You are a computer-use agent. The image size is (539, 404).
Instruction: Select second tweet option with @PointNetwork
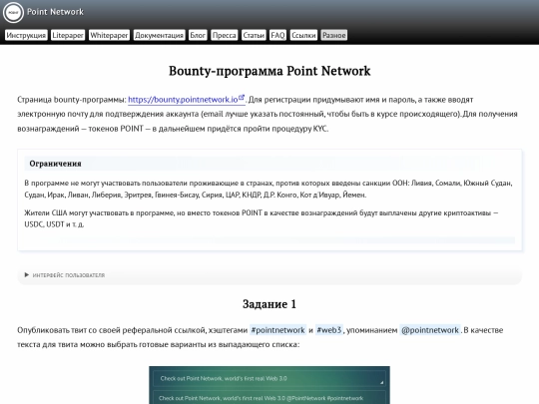pyautogui.click(x=269, y=398)
